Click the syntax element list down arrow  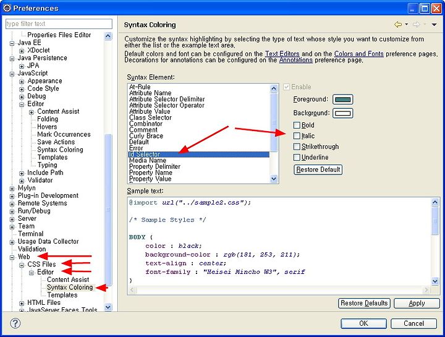click(x=274, y=179)
